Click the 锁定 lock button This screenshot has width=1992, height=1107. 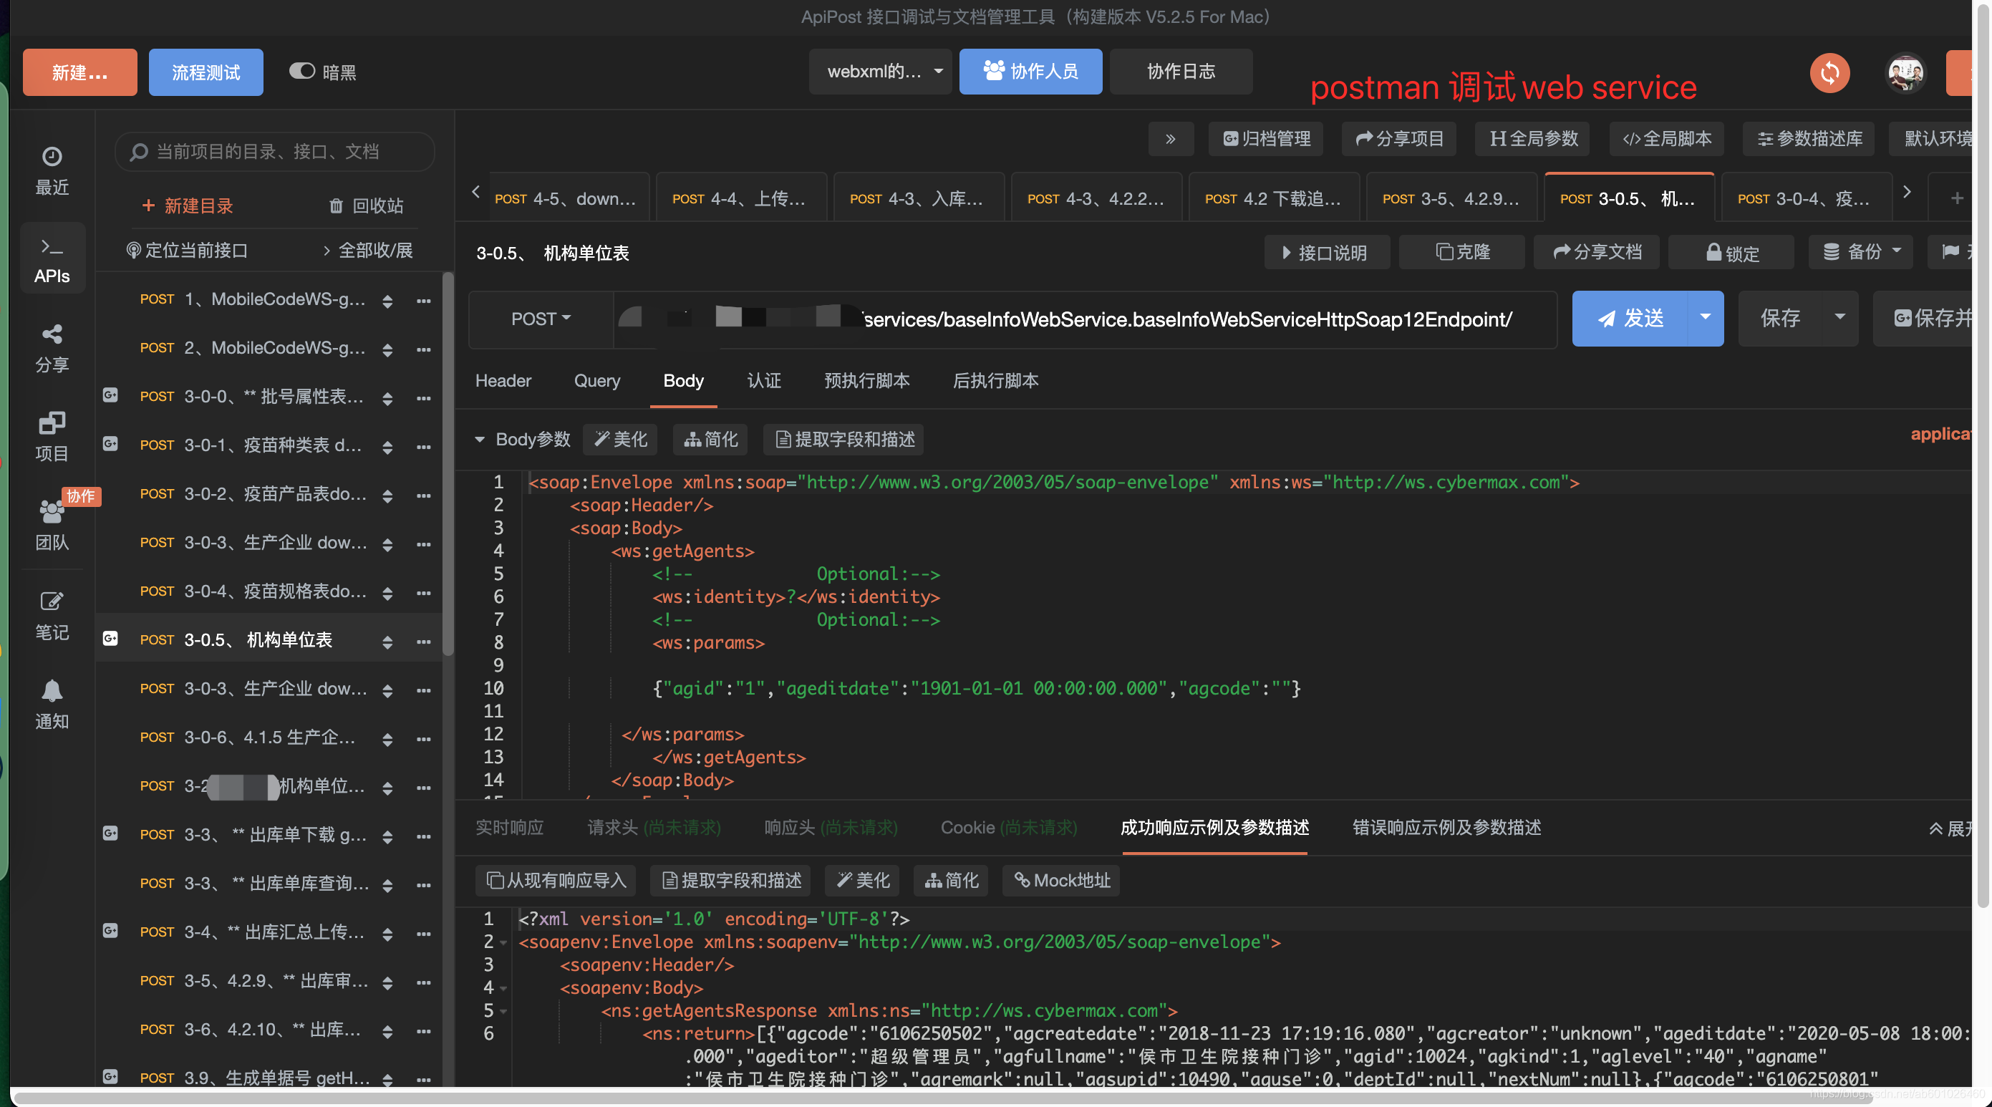[x=1732, y=252]
